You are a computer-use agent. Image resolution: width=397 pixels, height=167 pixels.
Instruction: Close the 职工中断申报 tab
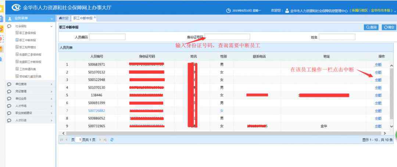click(95, 17)
